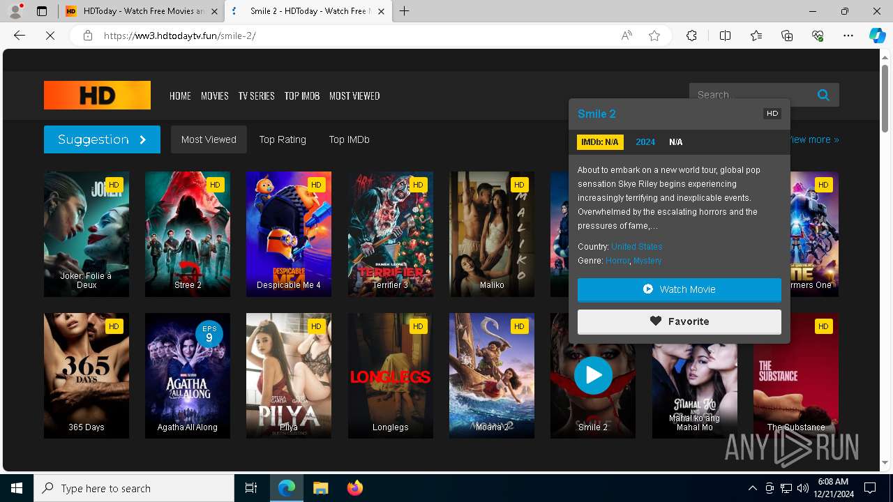Open the HOME menu item
This screenshot has height=502, width=893.
[180, 96]
